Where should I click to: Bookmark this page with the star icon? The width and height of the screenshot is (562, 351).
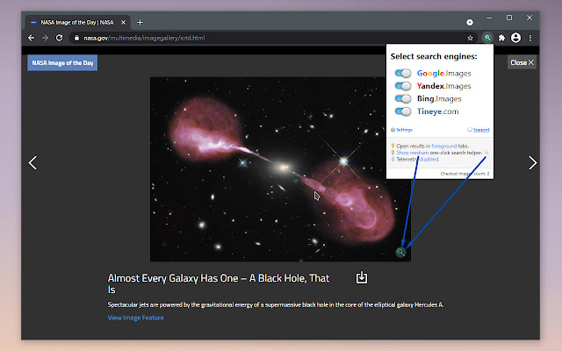(472, 38)
